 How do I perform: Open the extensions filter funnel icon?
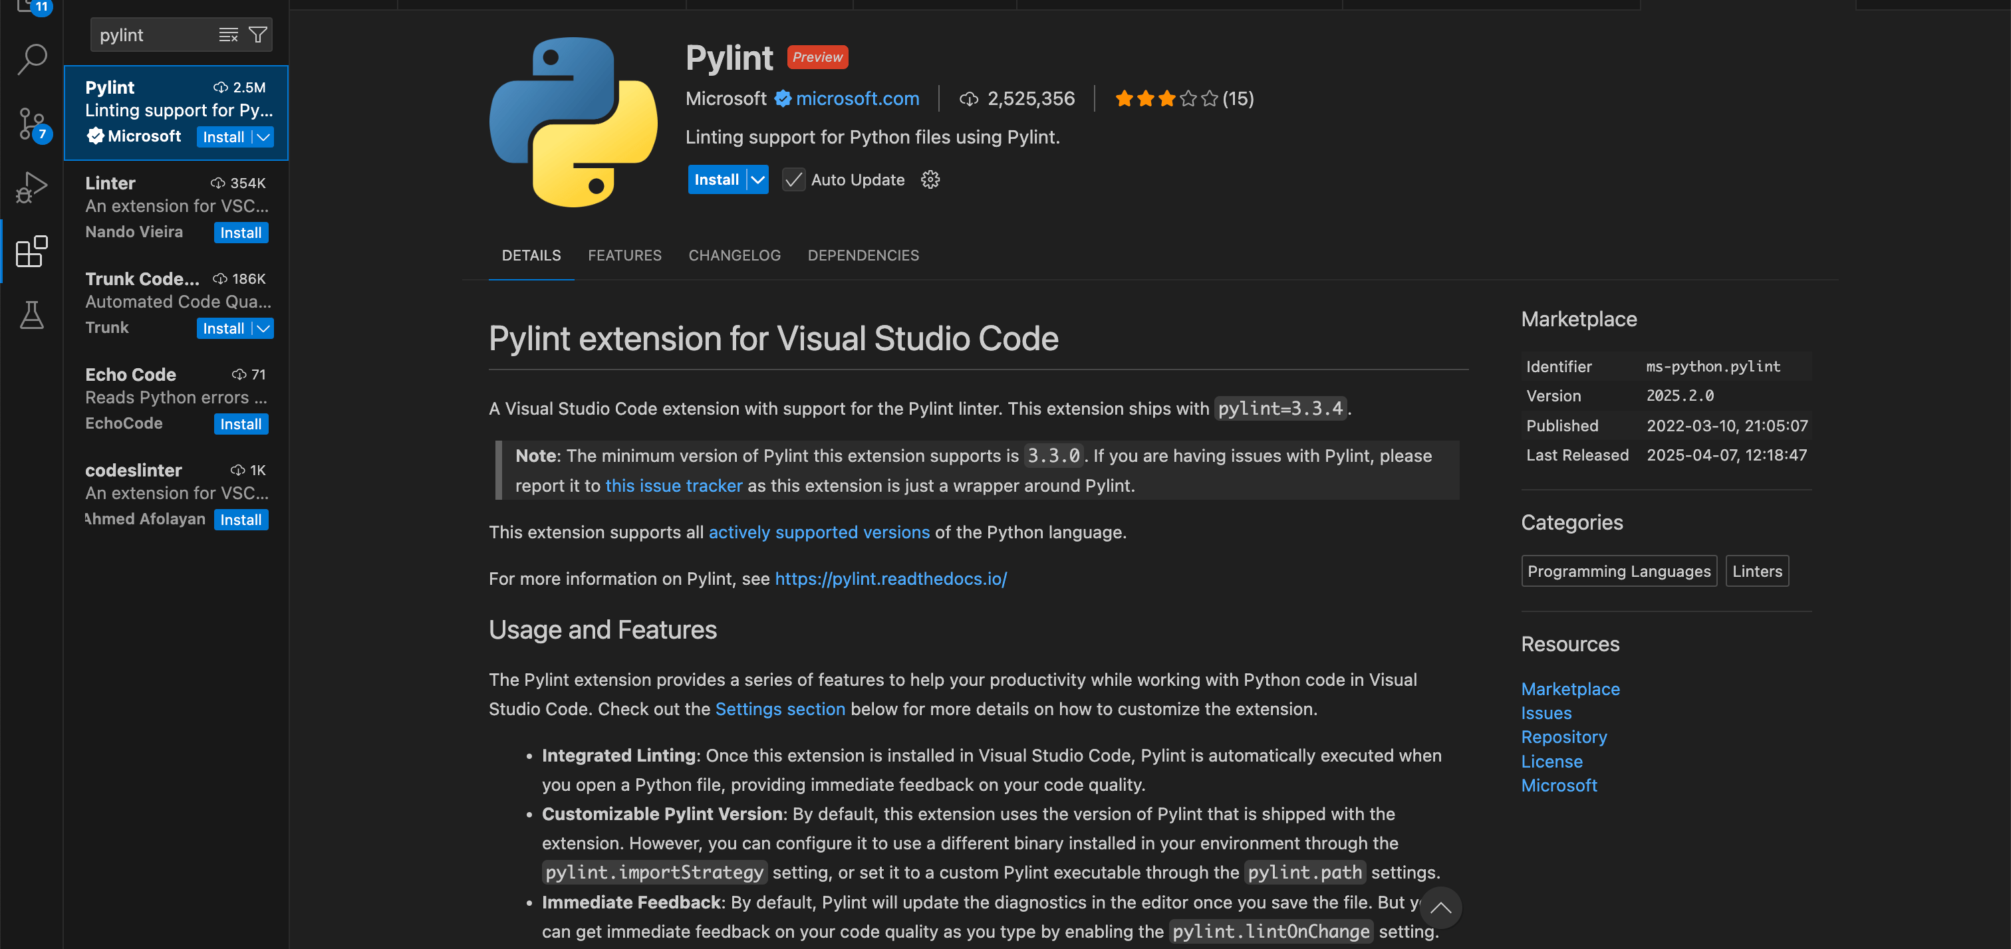[x=257, y=35]
